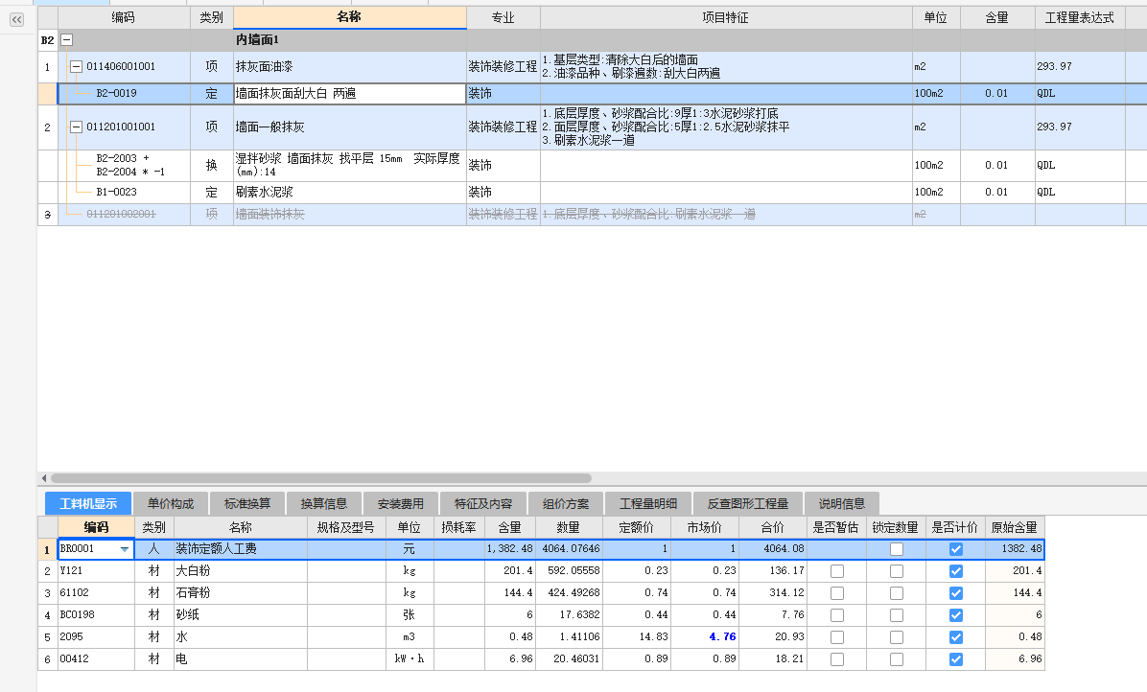This screenshot has height=692, width=1147.
Task: Toggle 是否暂估 checkbox for 砂纸
Action: [x=837, y=615]
